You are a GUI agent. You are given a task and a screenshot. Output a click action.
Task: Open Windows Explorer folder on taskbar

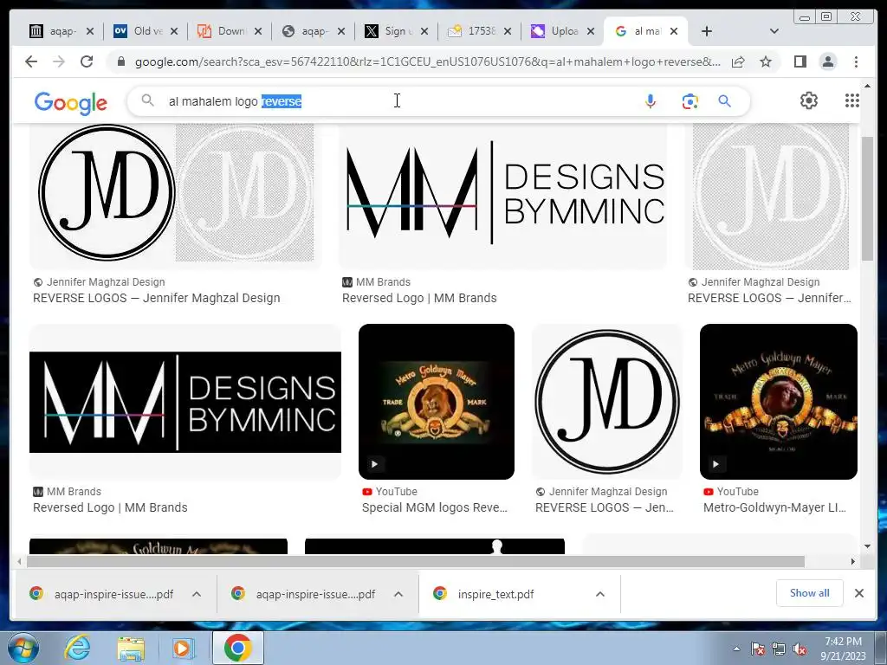pyautogui.click(x=131, y=649)
